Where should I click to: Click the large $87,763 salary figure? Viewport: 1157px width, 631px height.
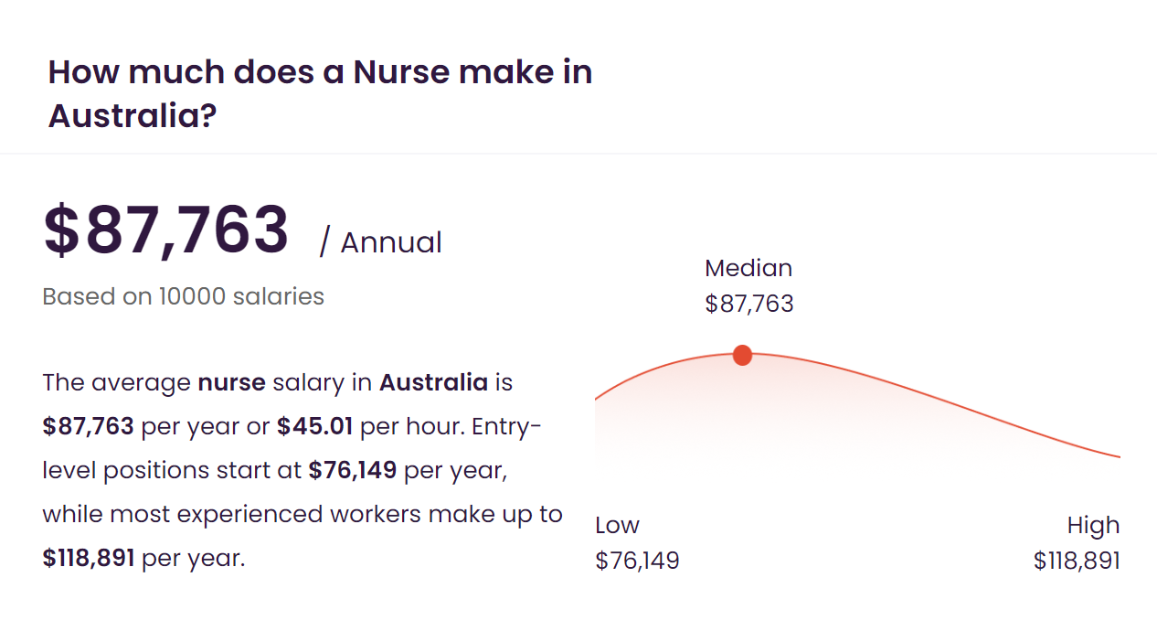[x=166, y=230]
